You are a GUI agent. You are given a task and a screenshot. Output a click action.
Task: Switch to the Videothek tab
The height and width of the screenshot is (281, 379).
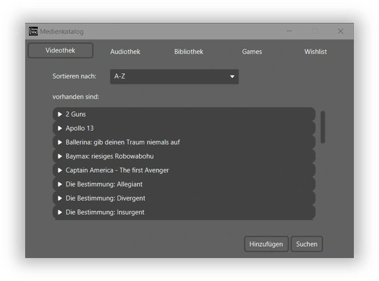coord(60,50)
